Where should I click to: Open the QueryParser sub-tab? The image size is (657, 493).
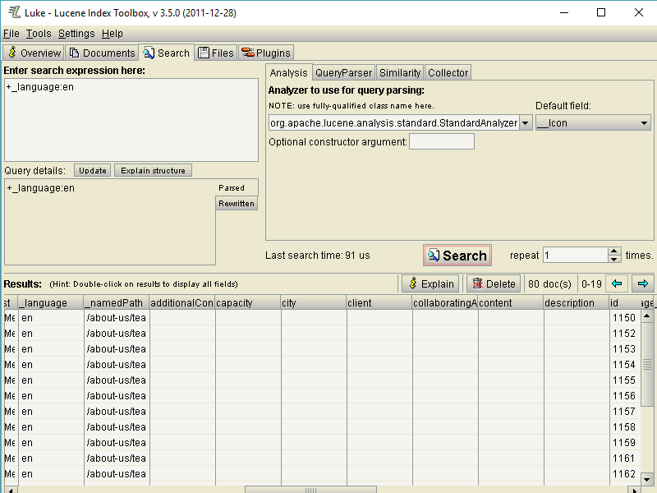(343, 73)
